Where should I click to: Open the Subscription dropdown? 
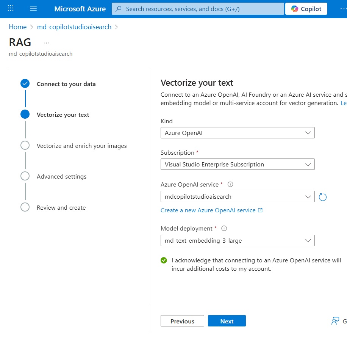pos(238,164)
